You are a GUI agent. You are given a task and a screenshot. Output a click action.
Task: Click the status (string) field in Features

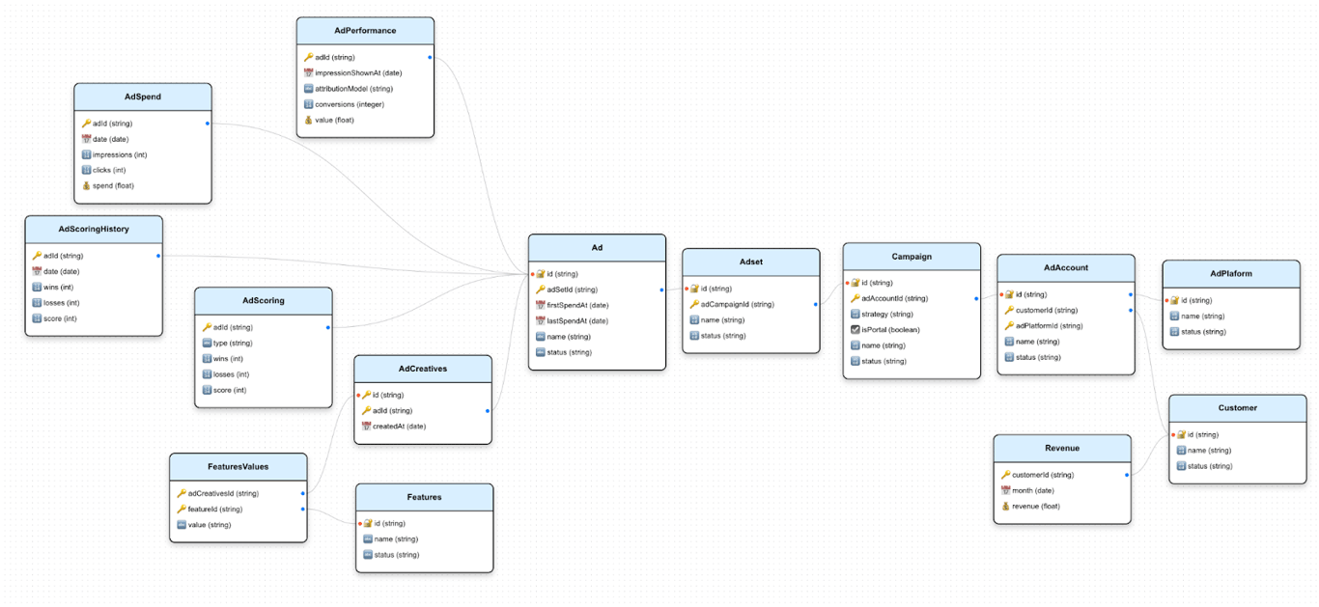point(425,555)
